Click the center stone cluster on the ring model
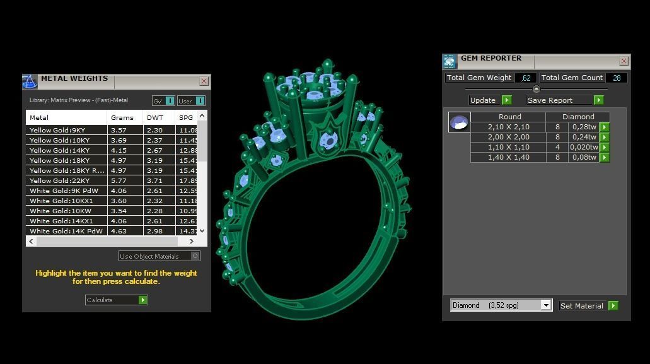650x364 pixels. pos(311,87)
